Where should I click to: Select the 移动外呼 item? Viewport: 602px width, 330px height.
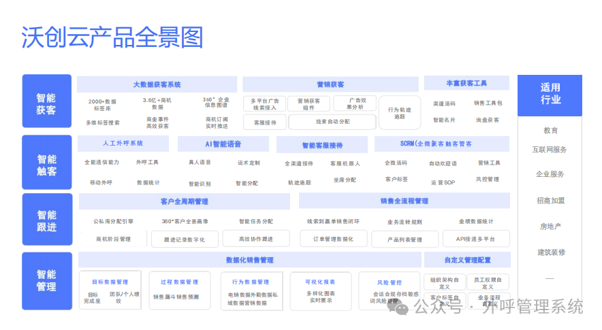click(101, 182)
